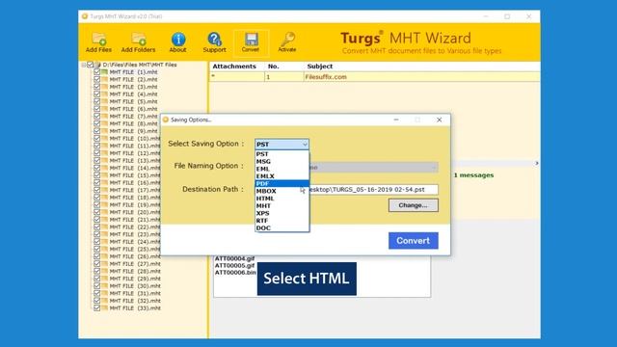The width and height of the screenshot is (617, 347).
Task: Click the Turgs MHT Wizard title bar icon
Action: pos(85,16)
